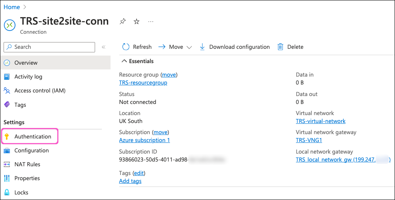Screen dimensions: 395x200
Task: Open Access control (IAM) page
Action: click(x=40, y=90)
